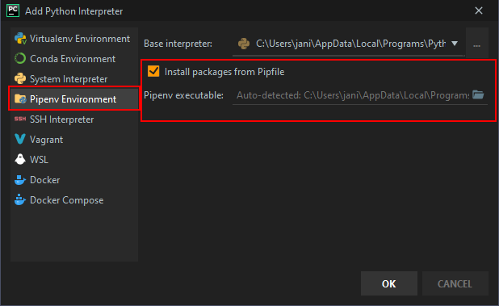
Task: Select Pipenv Environment entry
Action: 74,99
